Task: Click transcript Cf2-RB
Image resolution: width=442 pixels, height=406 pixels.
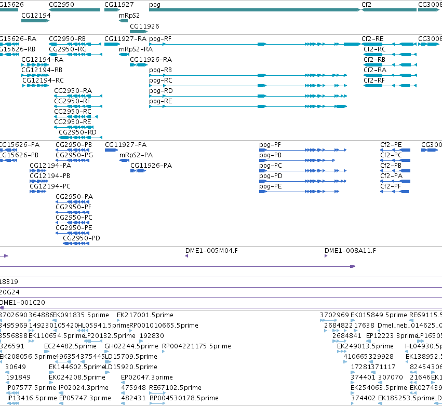Action: tap(390, 65)
